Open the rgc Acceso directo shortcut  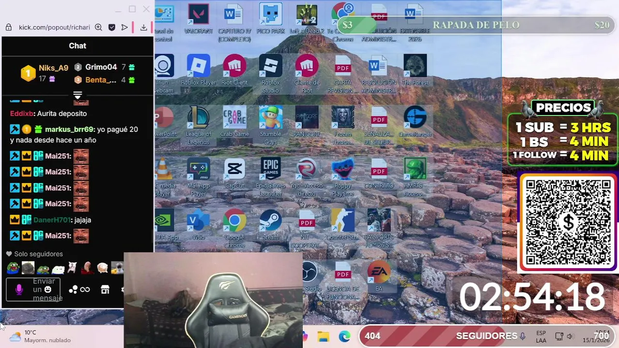[x=307, y=177]
